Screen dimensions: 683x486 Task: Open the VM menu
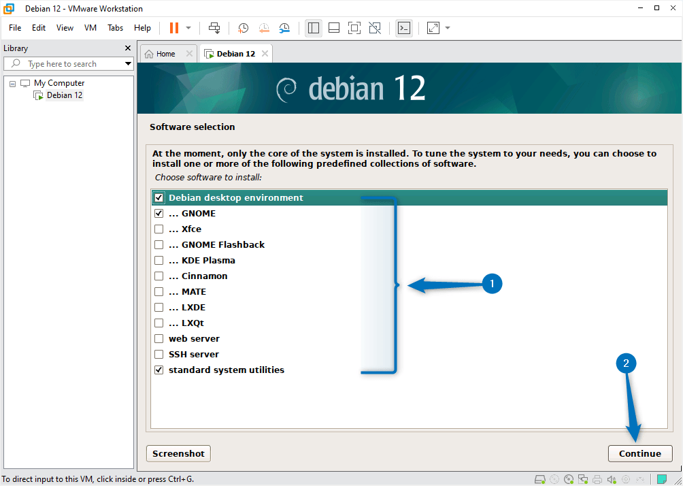(90, 28)
